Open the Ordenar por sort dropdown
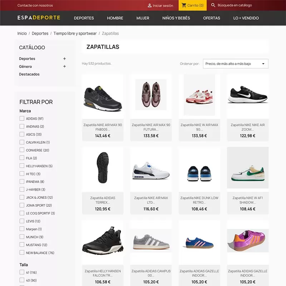This screenshot has height=286, width=286. pyautogui.click(x=236, y=64)
